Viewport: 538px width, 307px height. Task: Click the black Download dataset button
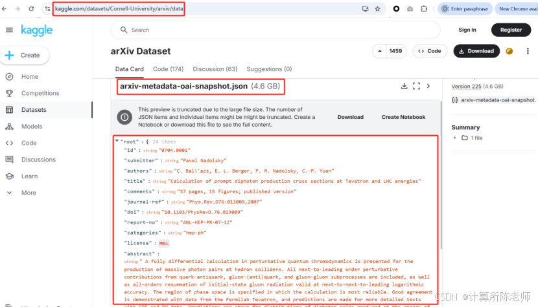pyautogui.click(x=476, y=51)
